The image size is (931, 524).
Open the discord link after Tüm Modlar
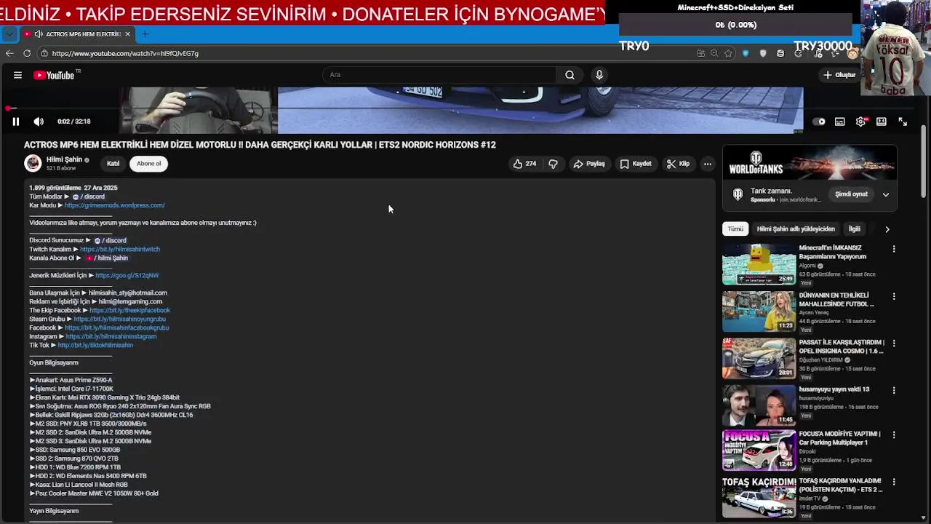point(88,196)
